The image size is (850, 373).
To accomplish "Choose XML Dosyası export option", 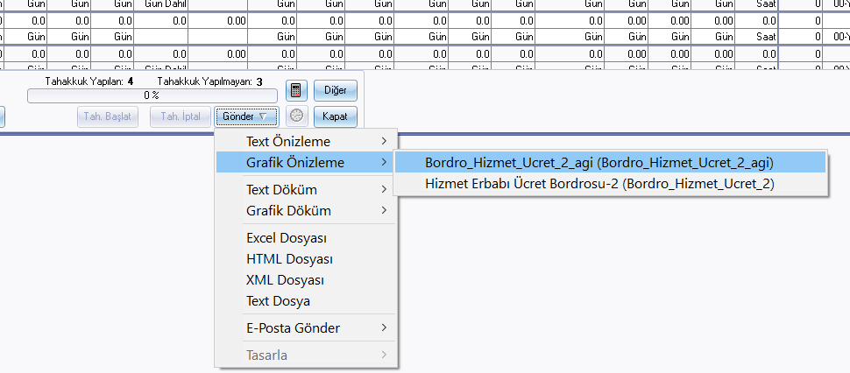I will pyautogui.click(x=286, y=280).
